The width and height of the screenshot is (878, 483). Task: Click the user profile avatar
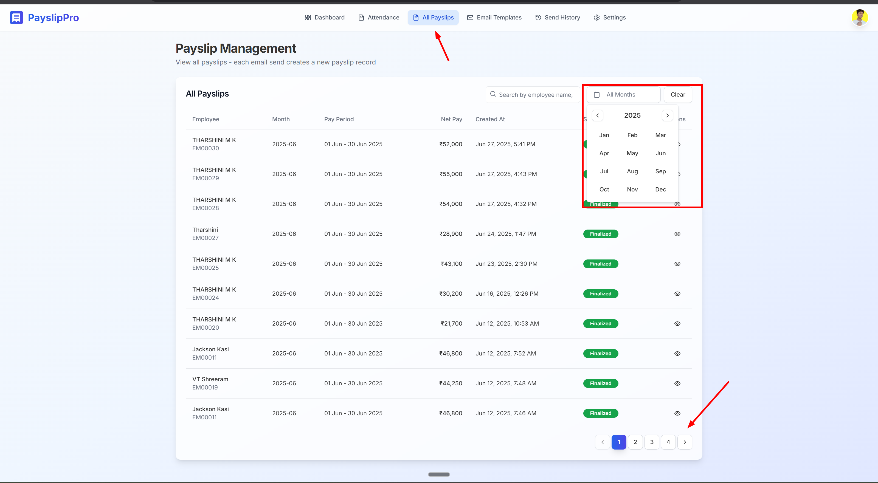[x=859, y=17]
